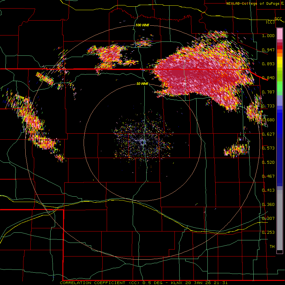Click the 0.307 scale value
This screenshot has height=285, width=285.
pos(268,218)
